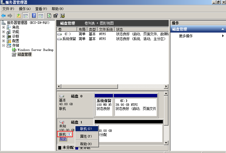Click the 系统保留 volume drive icon
The image size is (226, 153).
point(60,39)
